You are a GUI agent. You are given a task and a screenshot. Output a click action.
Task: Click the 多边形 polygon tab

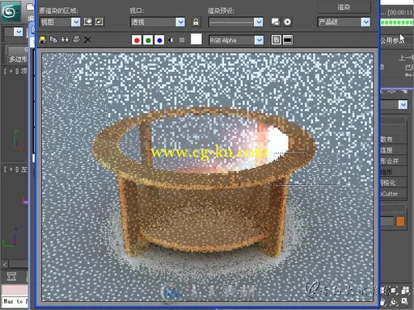pos(19,59)
